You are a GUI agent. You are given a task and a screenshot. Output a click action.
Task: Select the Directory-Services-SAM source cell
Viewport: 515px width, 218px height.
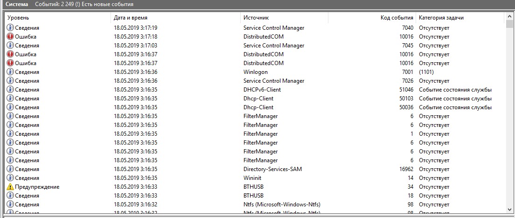click(x=272, y=169)
